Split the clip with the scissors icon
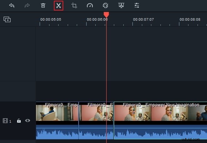The height and width of the screenshot is (143, 207). click(59, 6)
